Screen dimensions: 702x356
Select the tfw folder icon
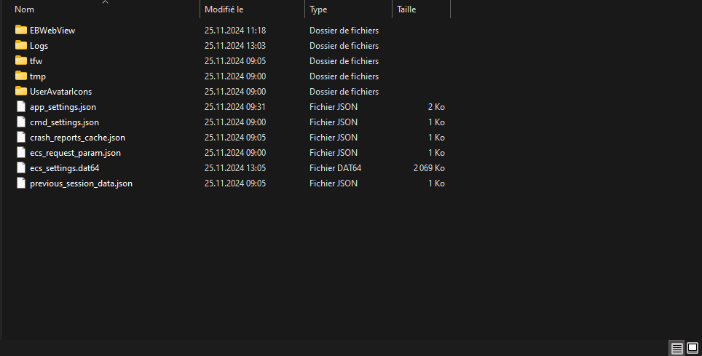pos(20,60)
